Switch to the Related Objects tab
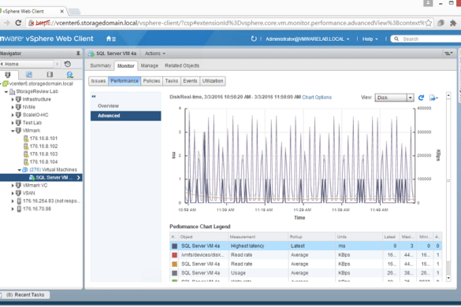This screenshot has width=461, height=307. (x=182, y=65)
